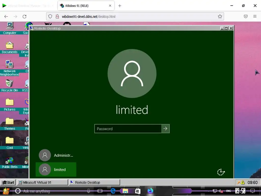Screen dimensions: 261x196
Task: Show hidden tray icons chevron
Action: click(x=208, y=191)
